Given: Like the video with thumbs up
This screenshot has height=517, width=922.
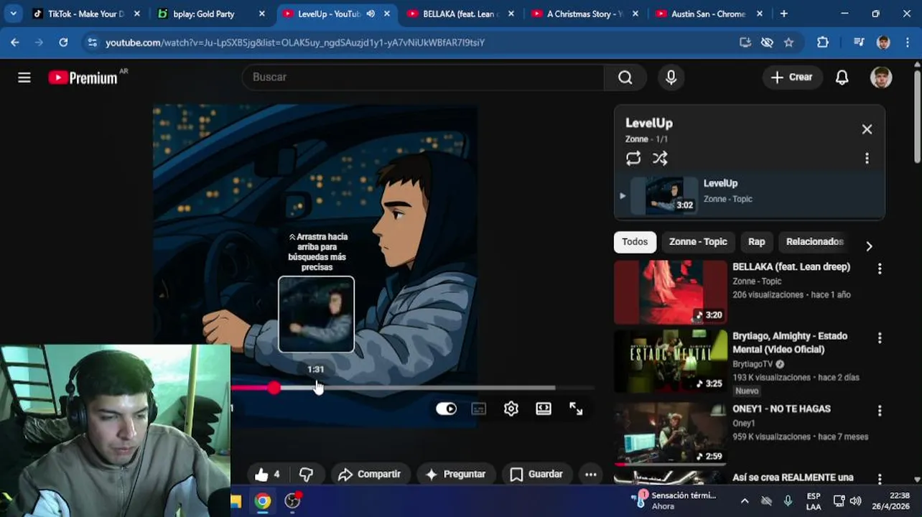Looking at the screenshot, I should click(266, 474).
